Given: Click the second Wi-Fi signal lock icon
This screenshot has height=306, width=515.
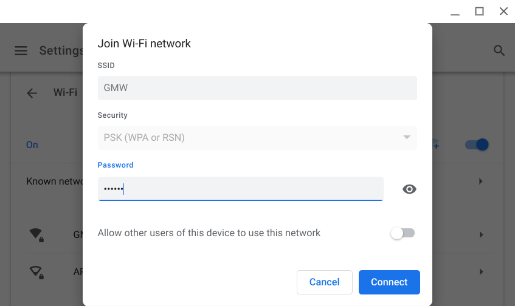Looking at the screenshot, I should (x=36, y=271).
